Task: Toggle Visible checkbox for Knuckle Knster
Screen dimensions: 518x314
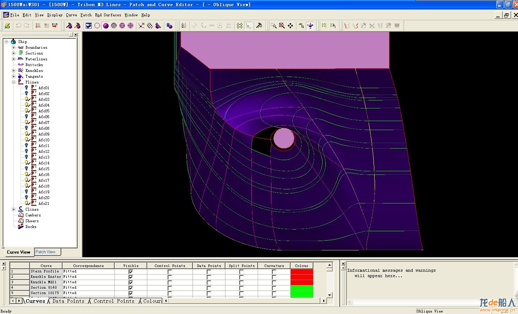Action: (131, 277)
